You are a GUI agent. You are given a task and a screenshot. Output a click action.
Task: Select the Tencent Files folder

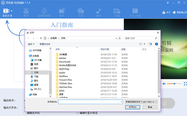[x=64, y=80]
